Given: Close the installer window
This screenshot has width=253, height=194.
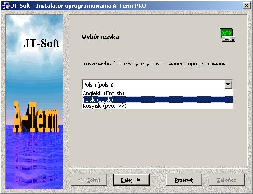Looking at the screenshot, I should pyautogui.click(x=247, y=6).
